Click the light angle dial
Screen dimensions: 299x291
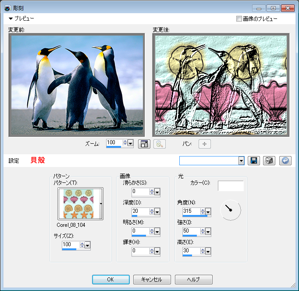click(230, 210)
